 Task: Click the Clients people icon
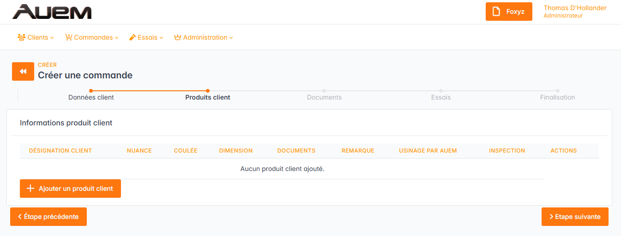click(x=21, y=37)
